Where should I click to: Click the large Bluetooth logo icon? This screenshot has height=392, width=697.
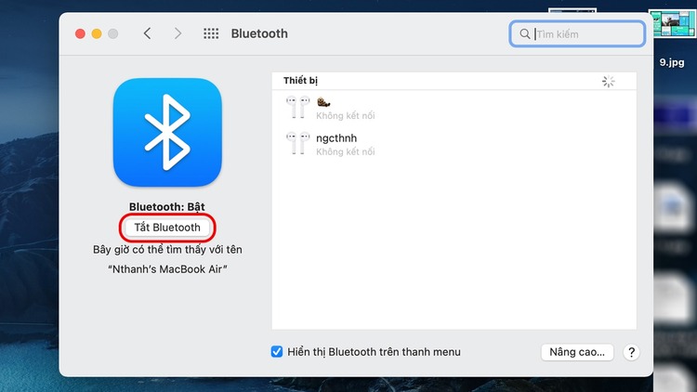(167, 133)
